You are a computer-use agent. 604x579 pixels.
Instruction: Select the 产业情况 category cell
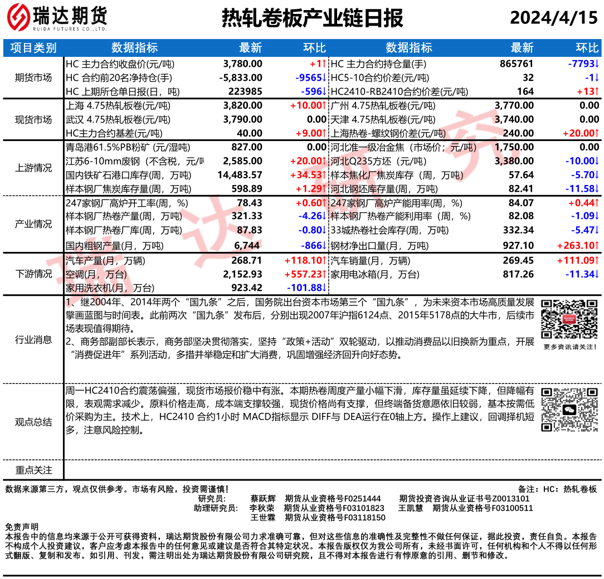[x=33, y=224]
